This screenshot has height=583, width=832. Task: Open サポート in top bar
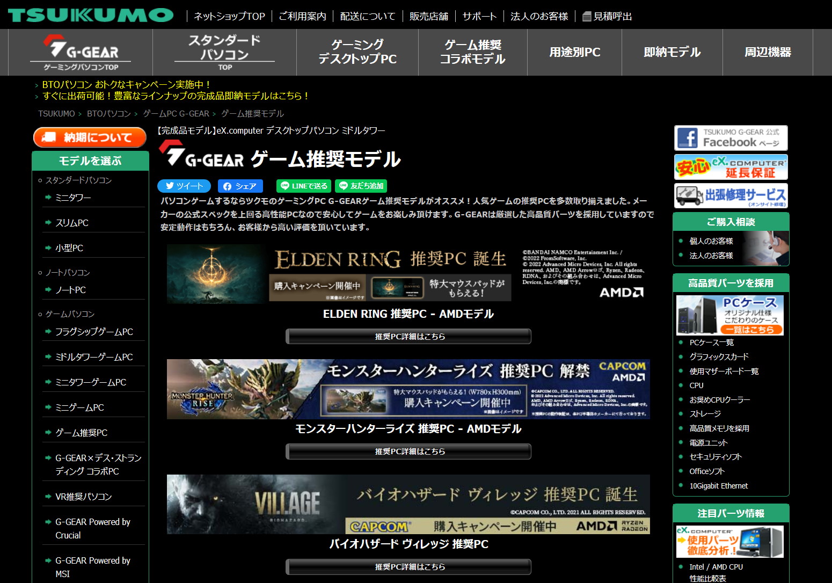[x=479, y=17]
